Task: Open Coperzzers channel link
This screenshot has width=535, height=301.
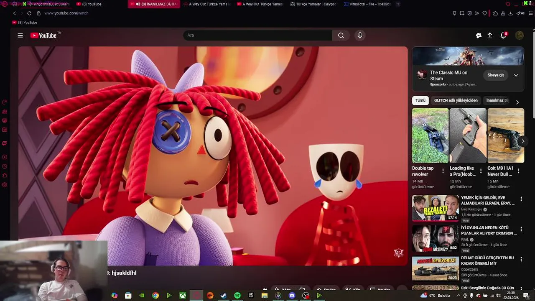Action: click(469, 270)
